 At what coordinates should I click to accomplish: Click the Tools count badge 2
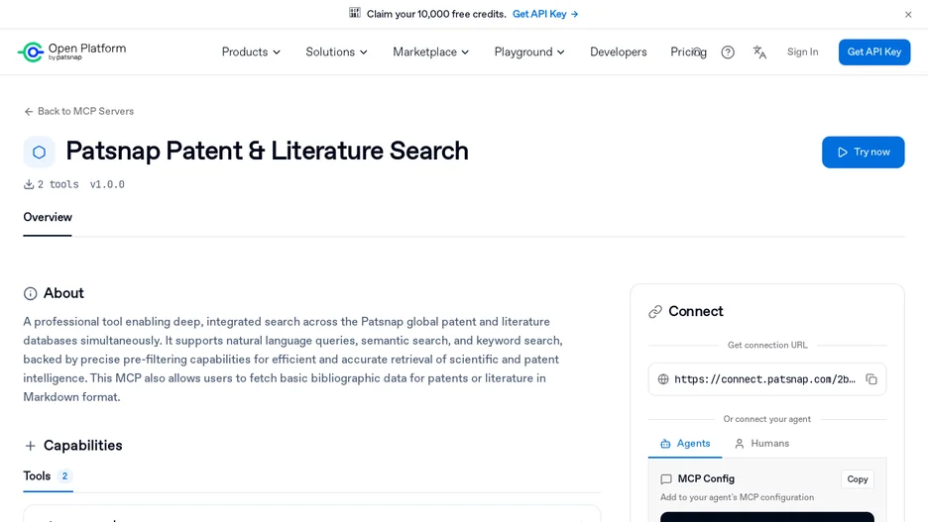[64, 475]
